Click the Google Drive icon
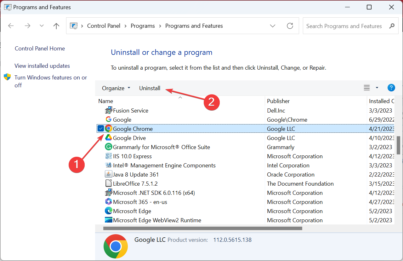Image resolution: width=403 pixels, height=261 pixels. pos(108,138)
